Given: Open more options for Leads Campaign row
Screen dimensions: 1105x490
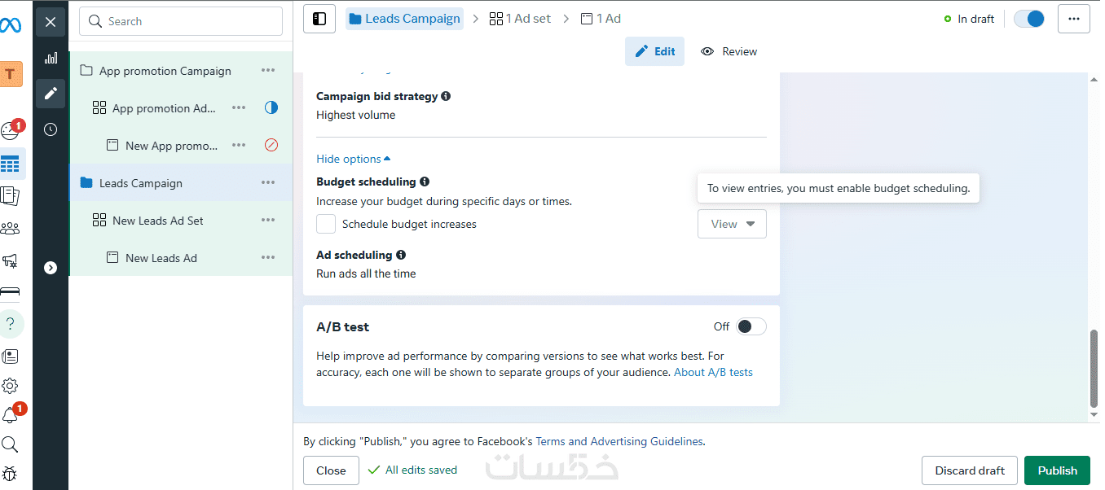Looking at the screenshot, I should coord(268,183).
